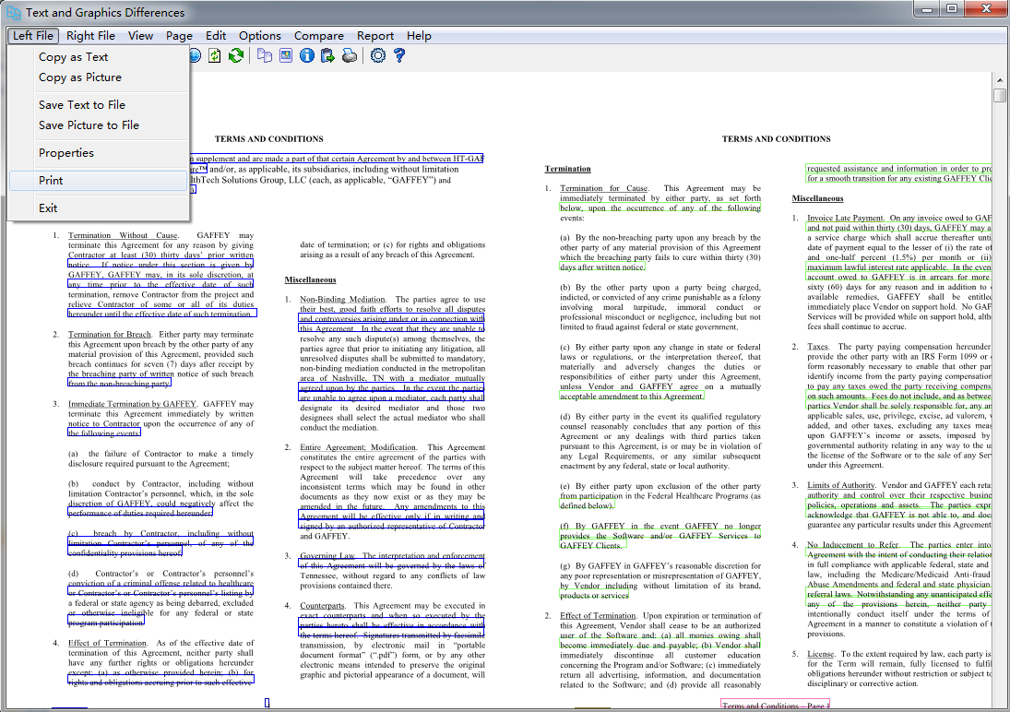1010x712 pixels.
Task: Click 'Termination Without Cause' in left document
Action: tap(123, 235)
